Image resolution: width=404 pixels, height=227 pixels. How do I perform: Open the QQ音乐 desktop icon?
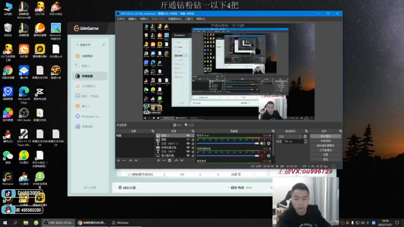point(24,157)
